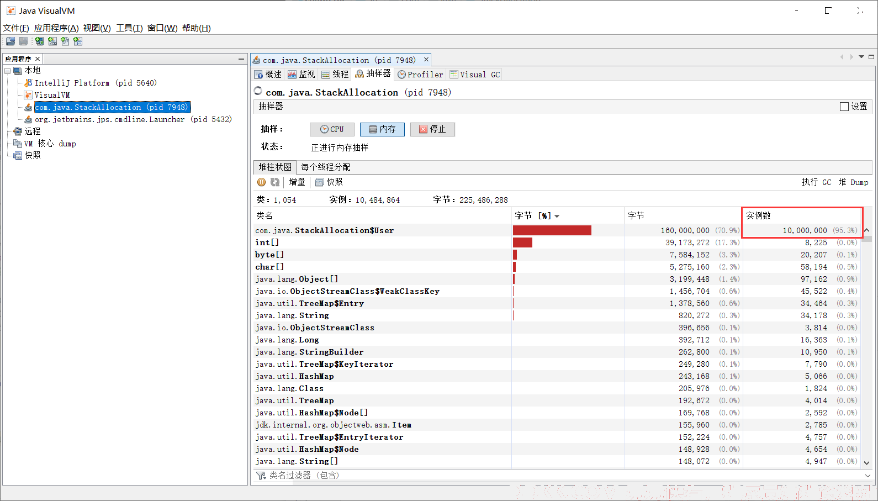Switch to the 抽样器 tab
The image size is (878, 501).
pos(373,74)
